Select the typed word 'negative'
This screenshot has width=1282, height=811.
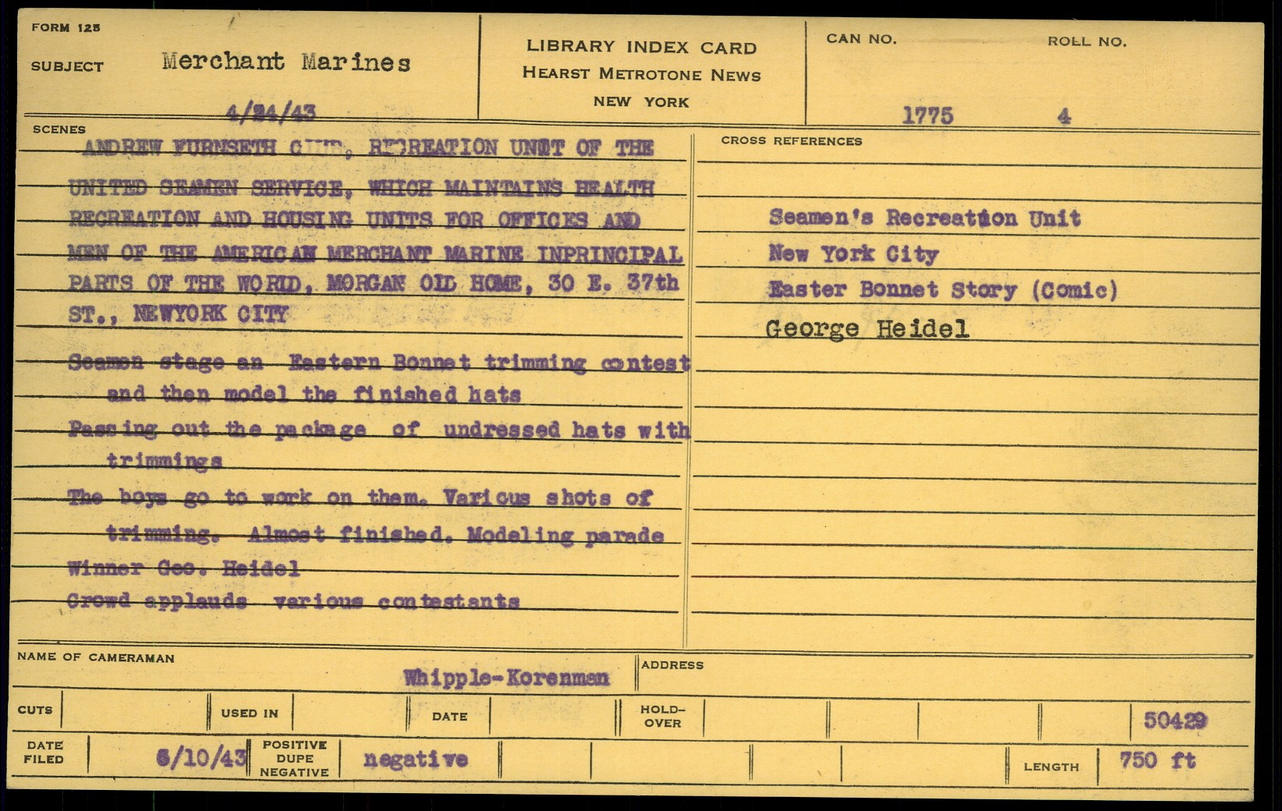point(416,759)
